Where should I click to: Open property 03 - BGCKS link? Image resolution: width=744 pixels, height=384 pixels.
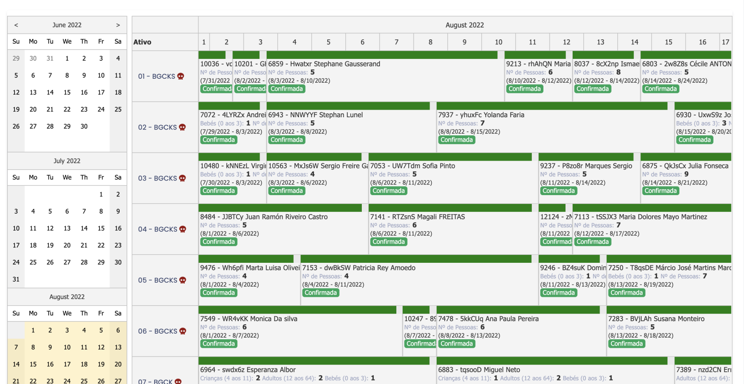tap(158, 178)
